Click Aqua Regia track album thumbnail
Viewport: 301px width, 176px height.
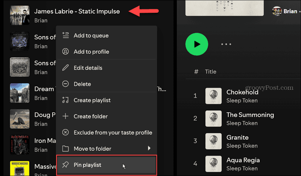click(213, 164)
